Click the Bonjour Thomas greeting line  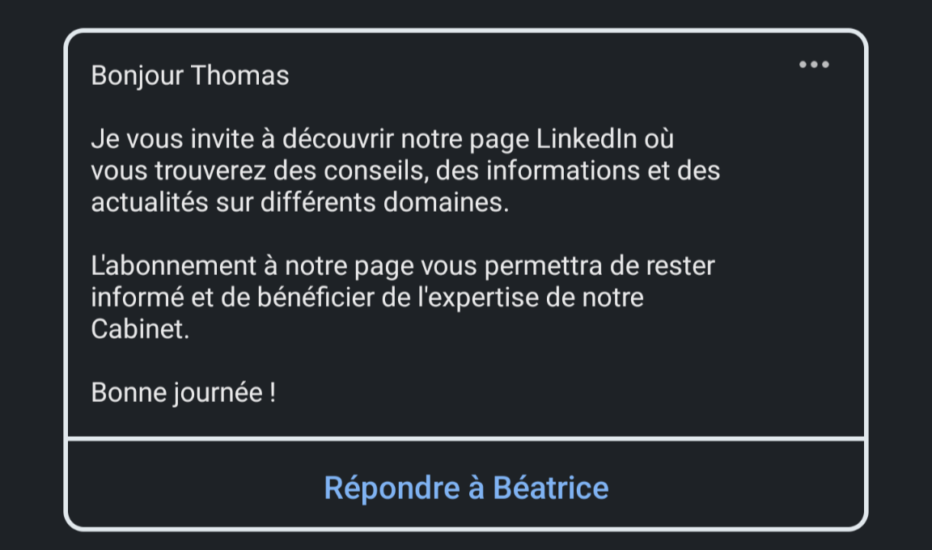coord(190,76)
